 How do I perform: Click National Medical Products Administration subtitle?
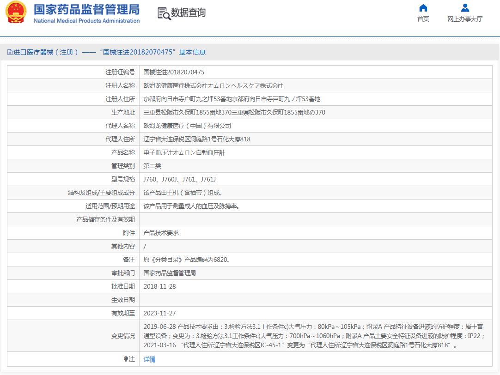click(87, 21)
